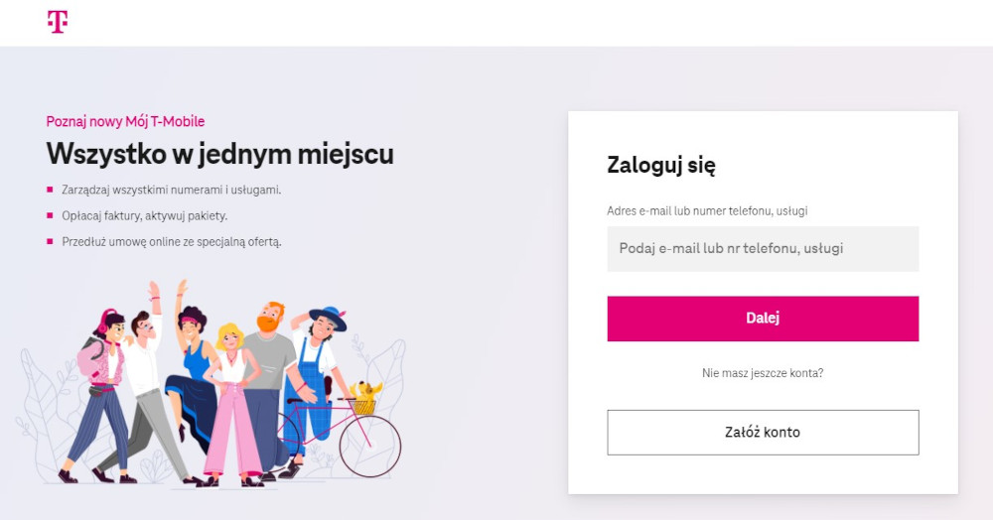
Task: Click the Przedłuż umowę online ze specjalną ofertą line
Action: 172,242
